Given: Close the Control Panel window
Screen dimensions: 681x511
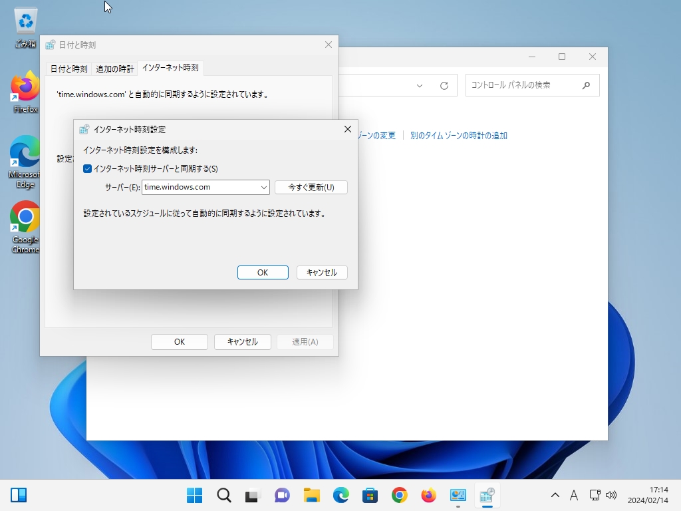Looking at the screenshot, I should coord(593,57).
